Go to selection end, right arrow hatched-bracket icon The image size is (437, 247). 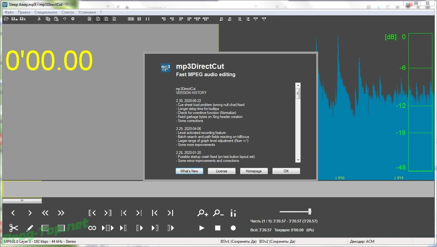pos(108,213)
